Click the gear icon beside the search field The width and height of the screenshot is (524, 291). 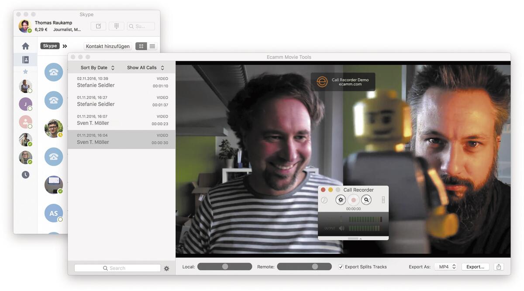pos(166,268)
